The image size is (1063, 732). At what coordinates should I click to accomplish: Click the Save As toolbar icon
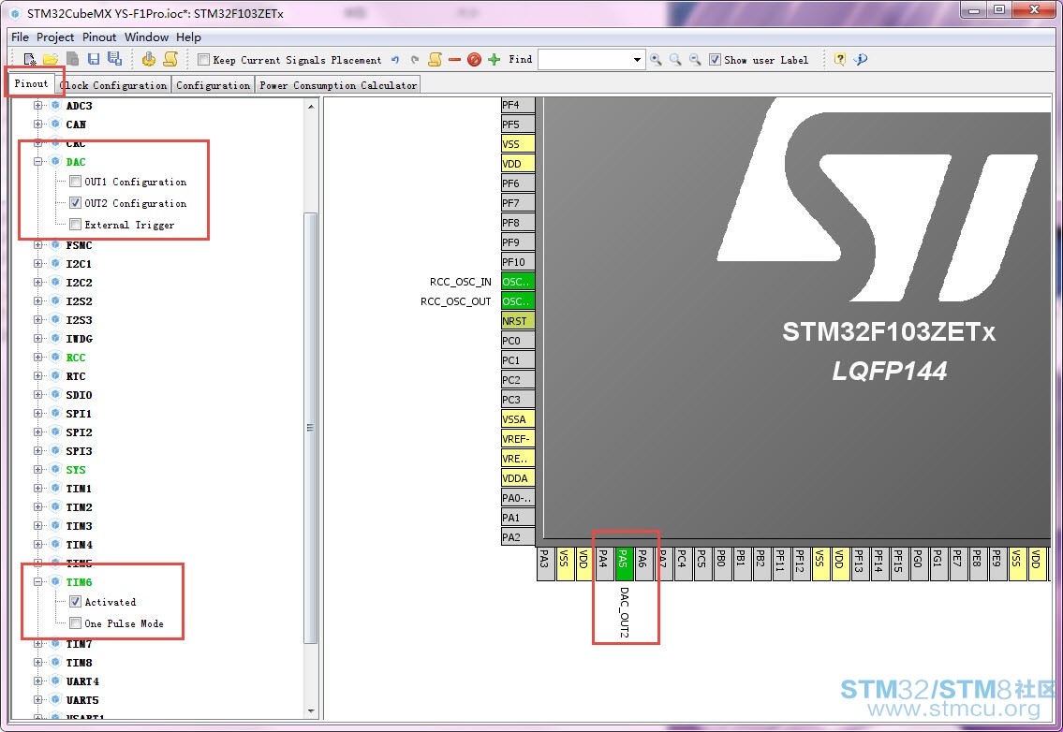pos(114,60)
